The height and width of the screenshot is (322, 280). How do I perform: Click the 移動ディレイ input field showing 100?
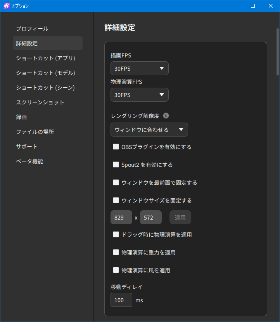(x=121, y=300)
